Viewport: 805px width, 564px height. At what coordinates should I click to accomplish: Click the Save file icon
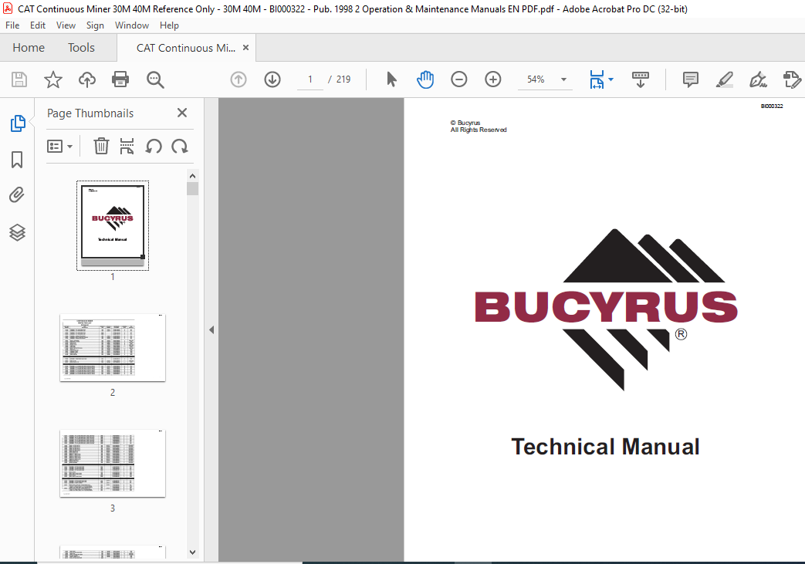[19, 79]
